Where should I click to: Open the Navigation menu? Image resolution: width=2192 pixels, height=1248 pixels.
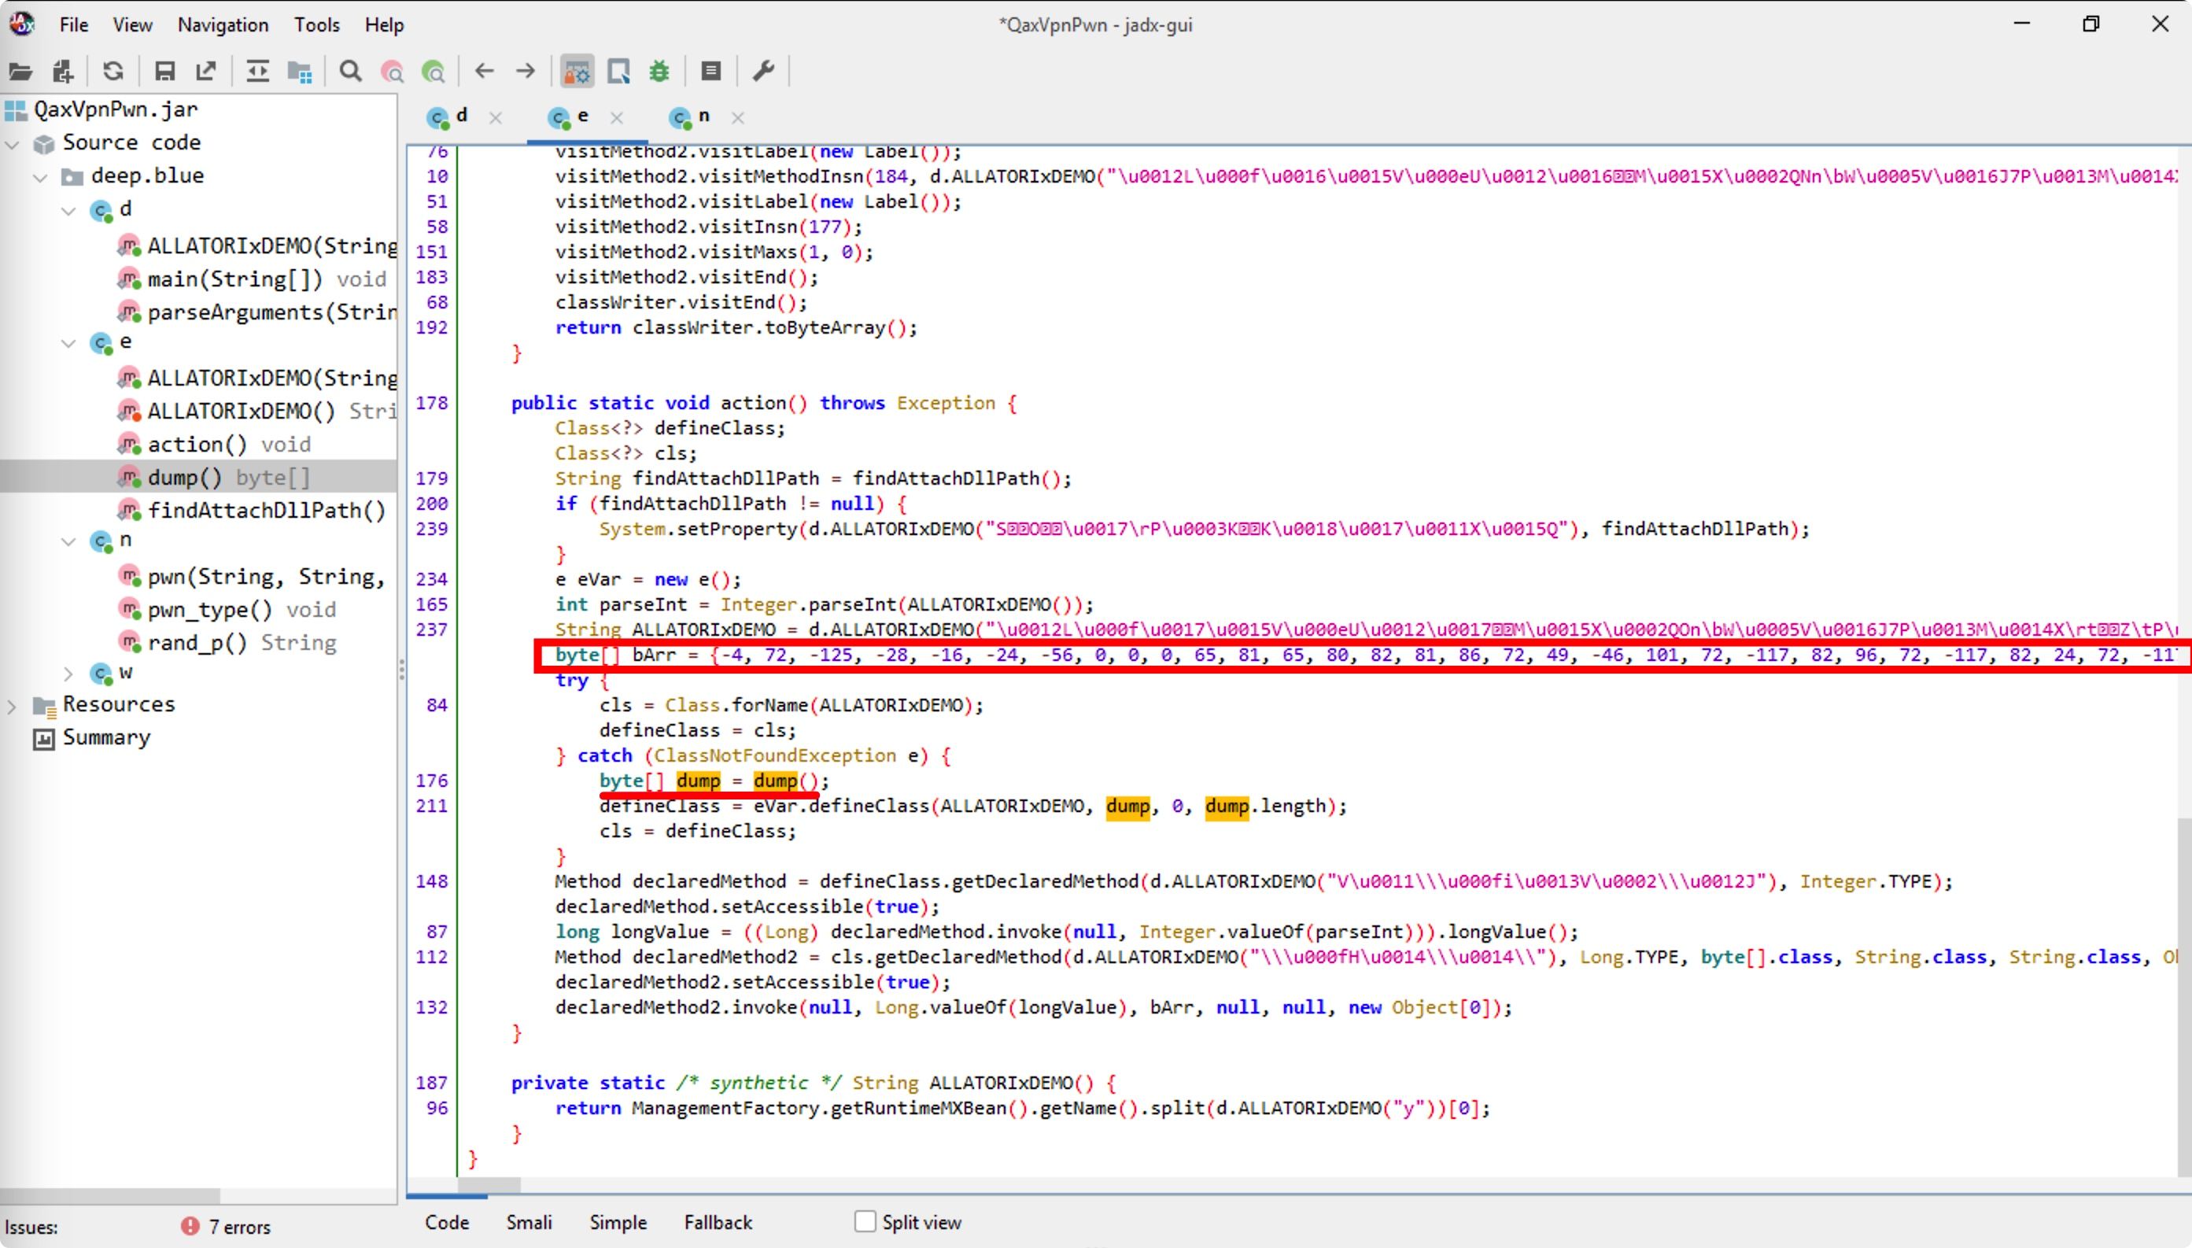pyautogui.click(x=223, y=25)
